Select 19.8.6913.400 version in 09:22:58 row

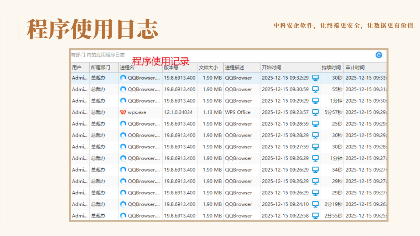click(x=179, y=216)
